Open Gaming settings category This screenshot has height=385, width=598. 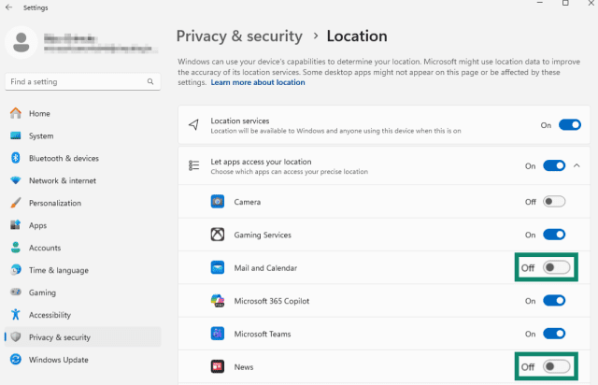(83, 292)
